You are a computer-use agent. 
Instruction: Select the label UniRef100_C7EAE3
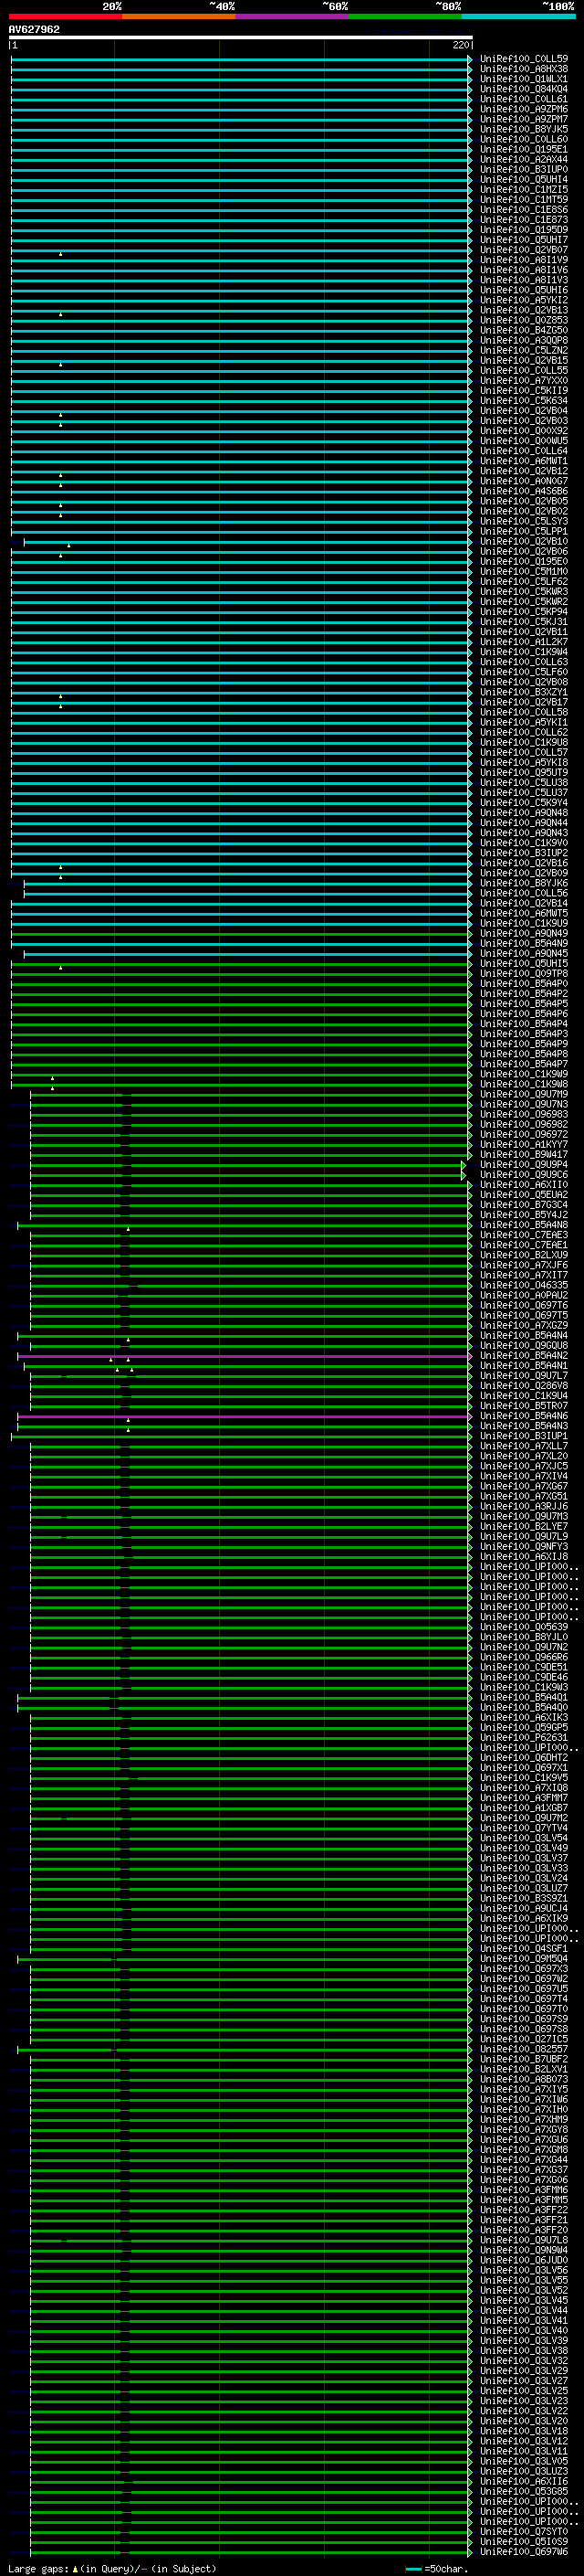[524, 1235]
